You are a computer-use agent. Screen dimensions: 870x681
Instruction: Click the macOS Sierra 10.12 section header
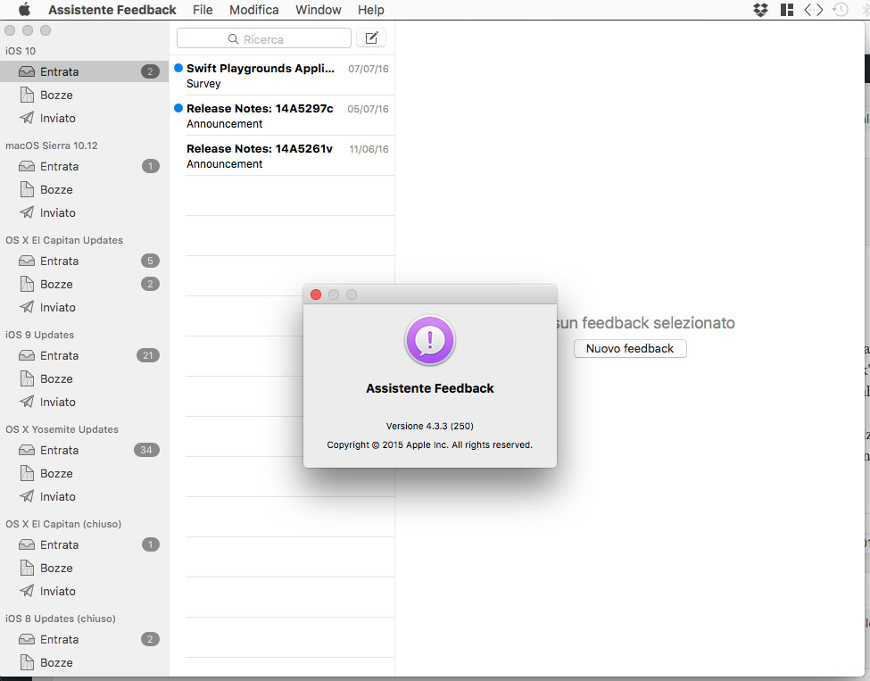[52, 145]
